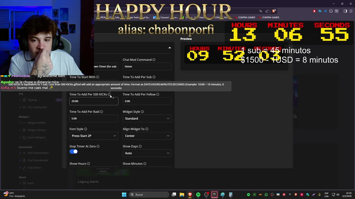
Task: Click info icon beside Align Widget To
Action: [x=147, y=129]
